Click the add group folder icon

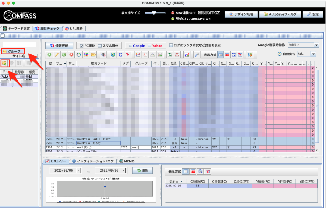click(x=4, y=63)
